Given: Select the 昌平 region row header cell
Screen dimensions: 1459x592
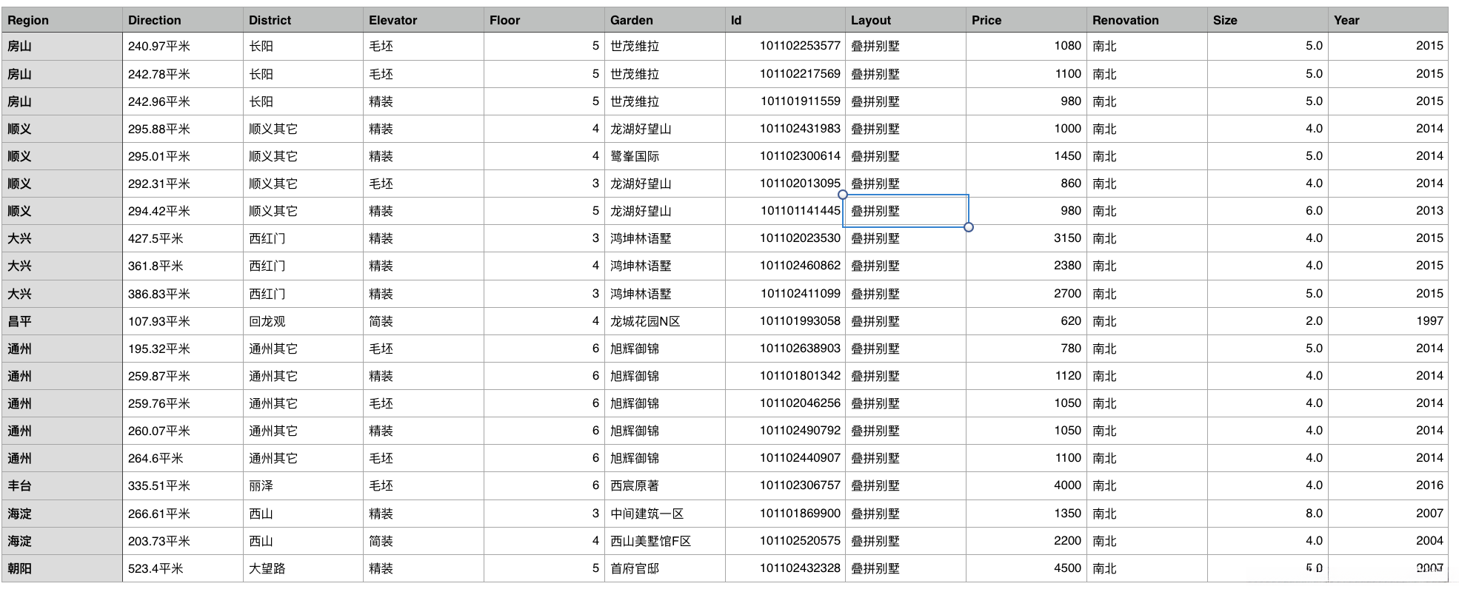Looking at the screenshot, I should pyautogui.click(x=61, y=321).
